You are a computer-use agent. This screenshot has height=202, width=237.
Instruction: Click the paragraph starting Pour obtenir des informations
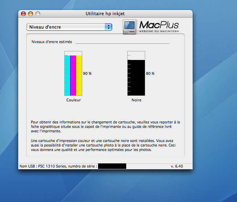click(105, 127)
